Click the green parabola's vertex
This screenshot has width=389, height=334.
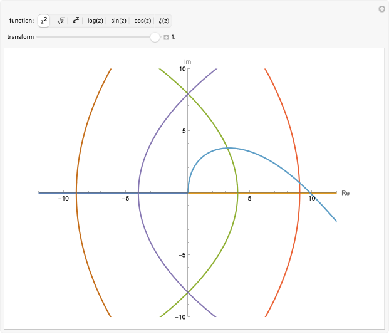pyautogui.click(x=237, y=193)
